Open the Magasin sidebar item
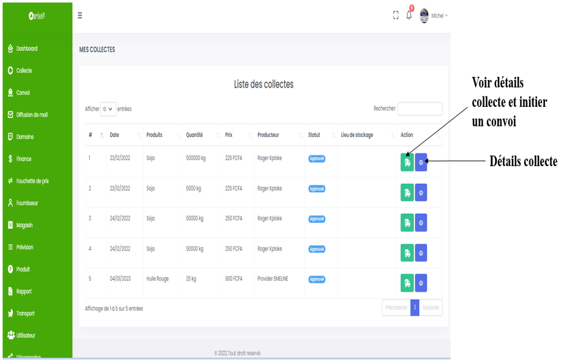Viewport: 564px width, 364px height. pyautogui.click(x=24, y=225)
